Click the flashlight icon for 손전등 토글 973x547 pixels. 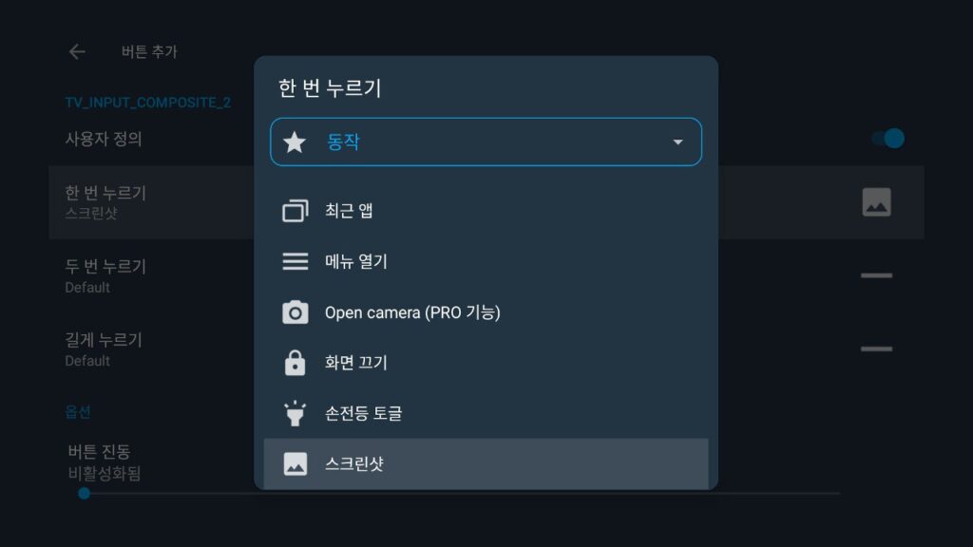[x=295, y=413]
